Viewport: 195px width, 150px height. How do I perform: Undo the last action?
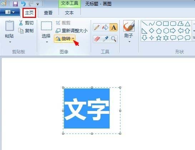[23, 4]
